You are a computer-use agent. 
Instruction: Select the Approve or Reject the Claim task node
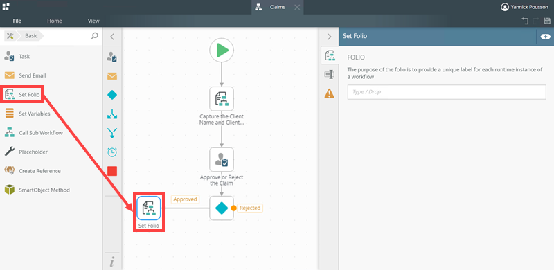222,159
